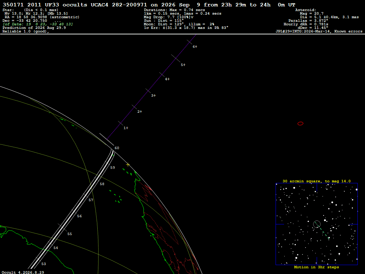Click the star chart inset thumbnail

point(317,224)
